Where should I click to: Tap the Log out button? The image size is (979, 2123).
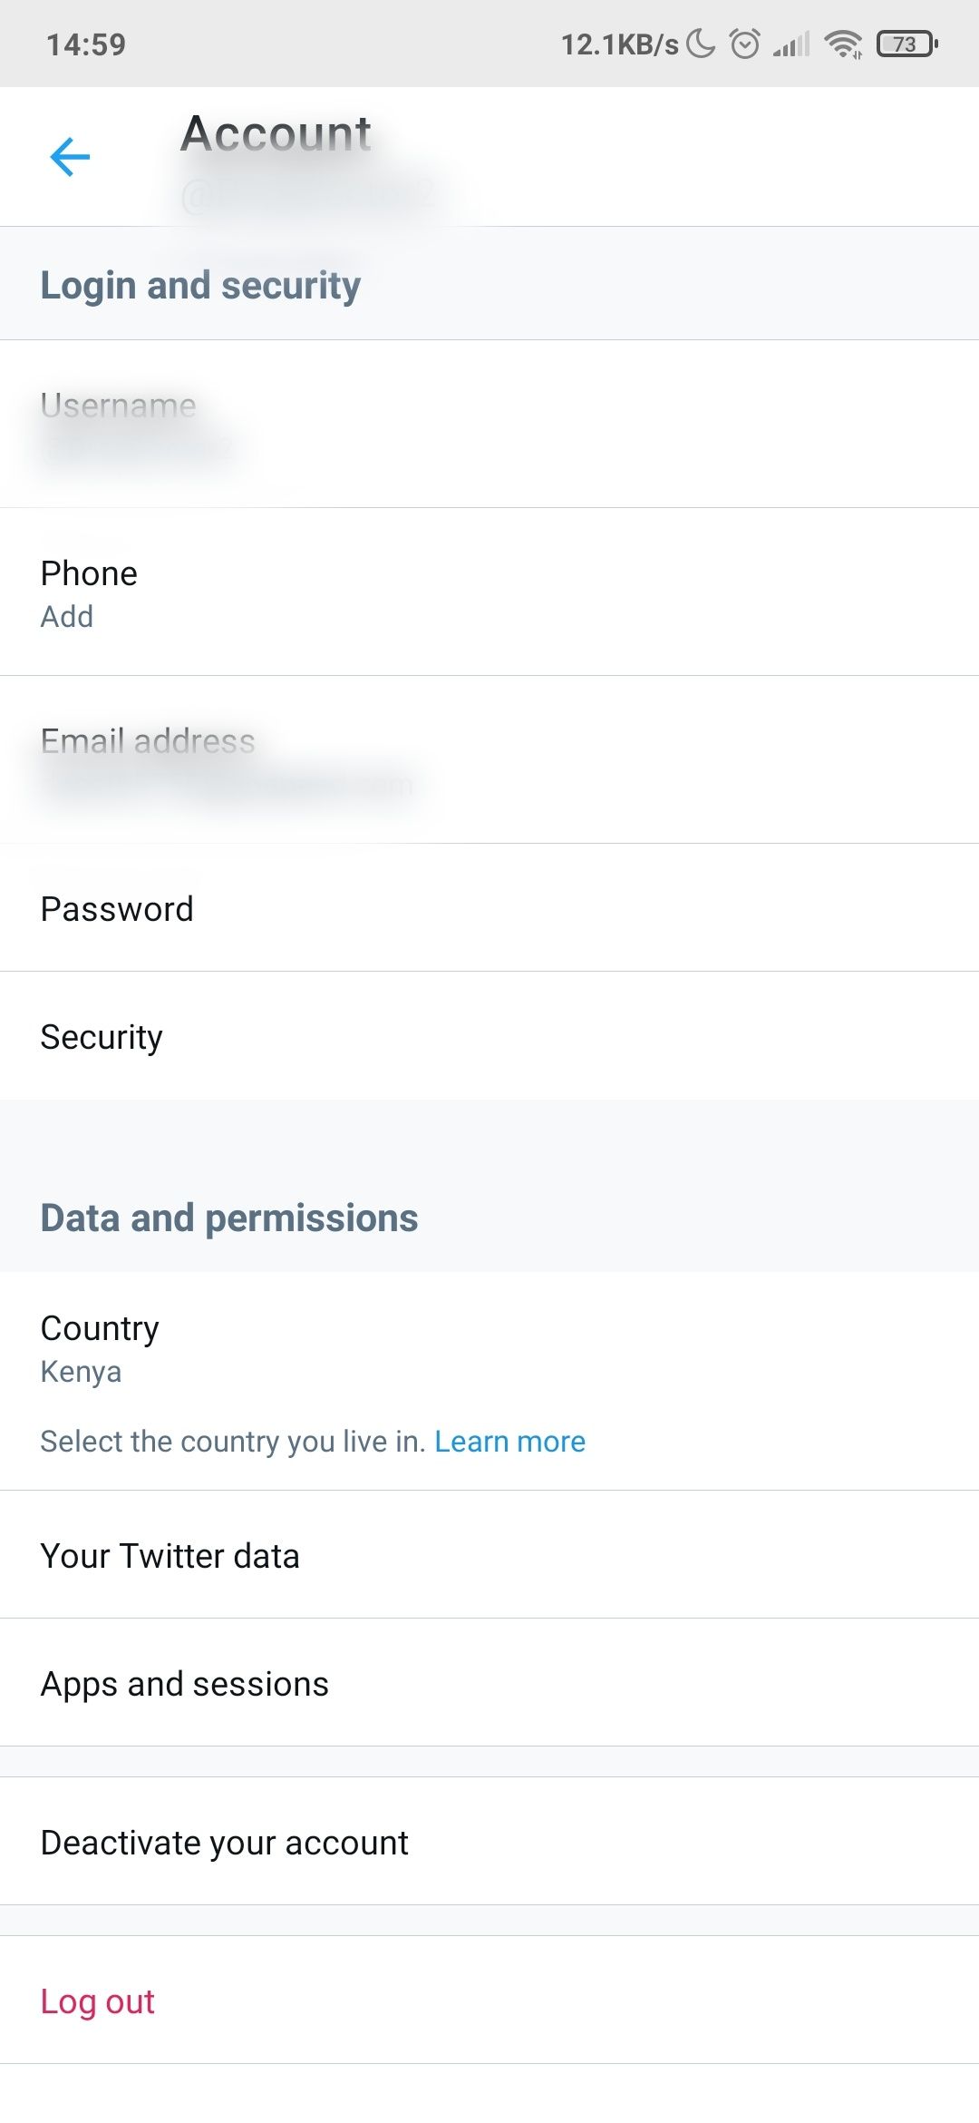coord(98,2001)
